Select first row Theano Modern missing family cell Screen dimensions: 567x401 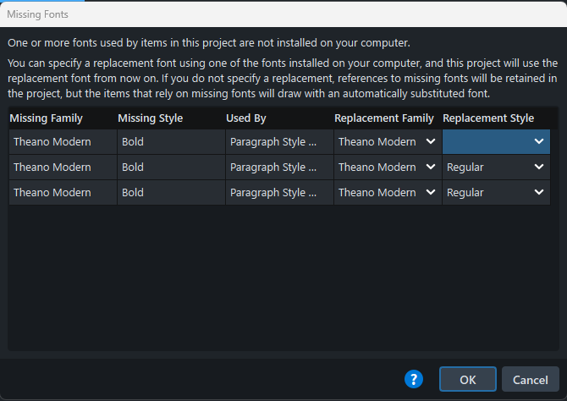(x=52, y=142)
